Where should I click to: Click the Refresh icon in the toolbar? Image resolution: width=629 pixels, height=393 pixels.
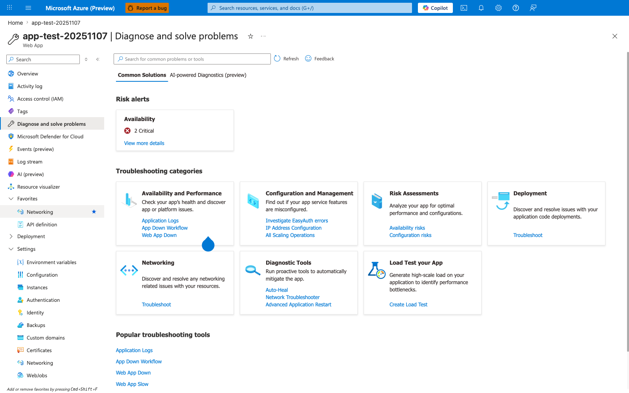click(x=277, y=59)
